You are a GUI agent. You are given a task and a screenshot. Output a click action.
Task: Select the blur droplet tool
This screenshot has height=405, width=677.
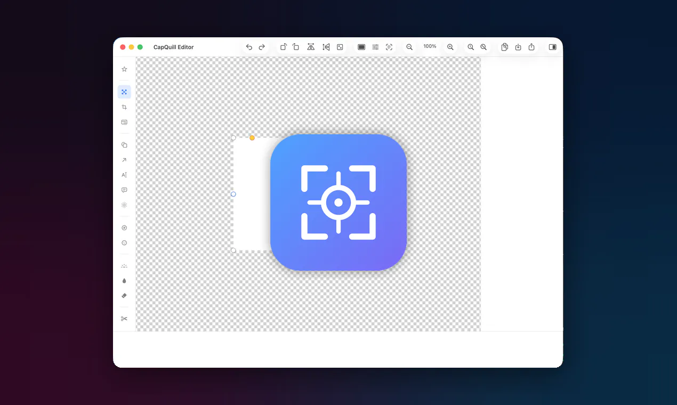click(x=124, y=280)
